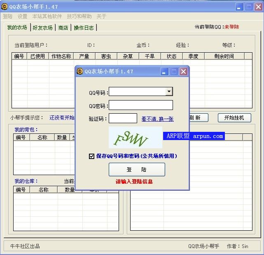Click the 作物名称 column header
The height and width of the screenshot is (255, 264).
pyautogui.click(x=61, y=56)
